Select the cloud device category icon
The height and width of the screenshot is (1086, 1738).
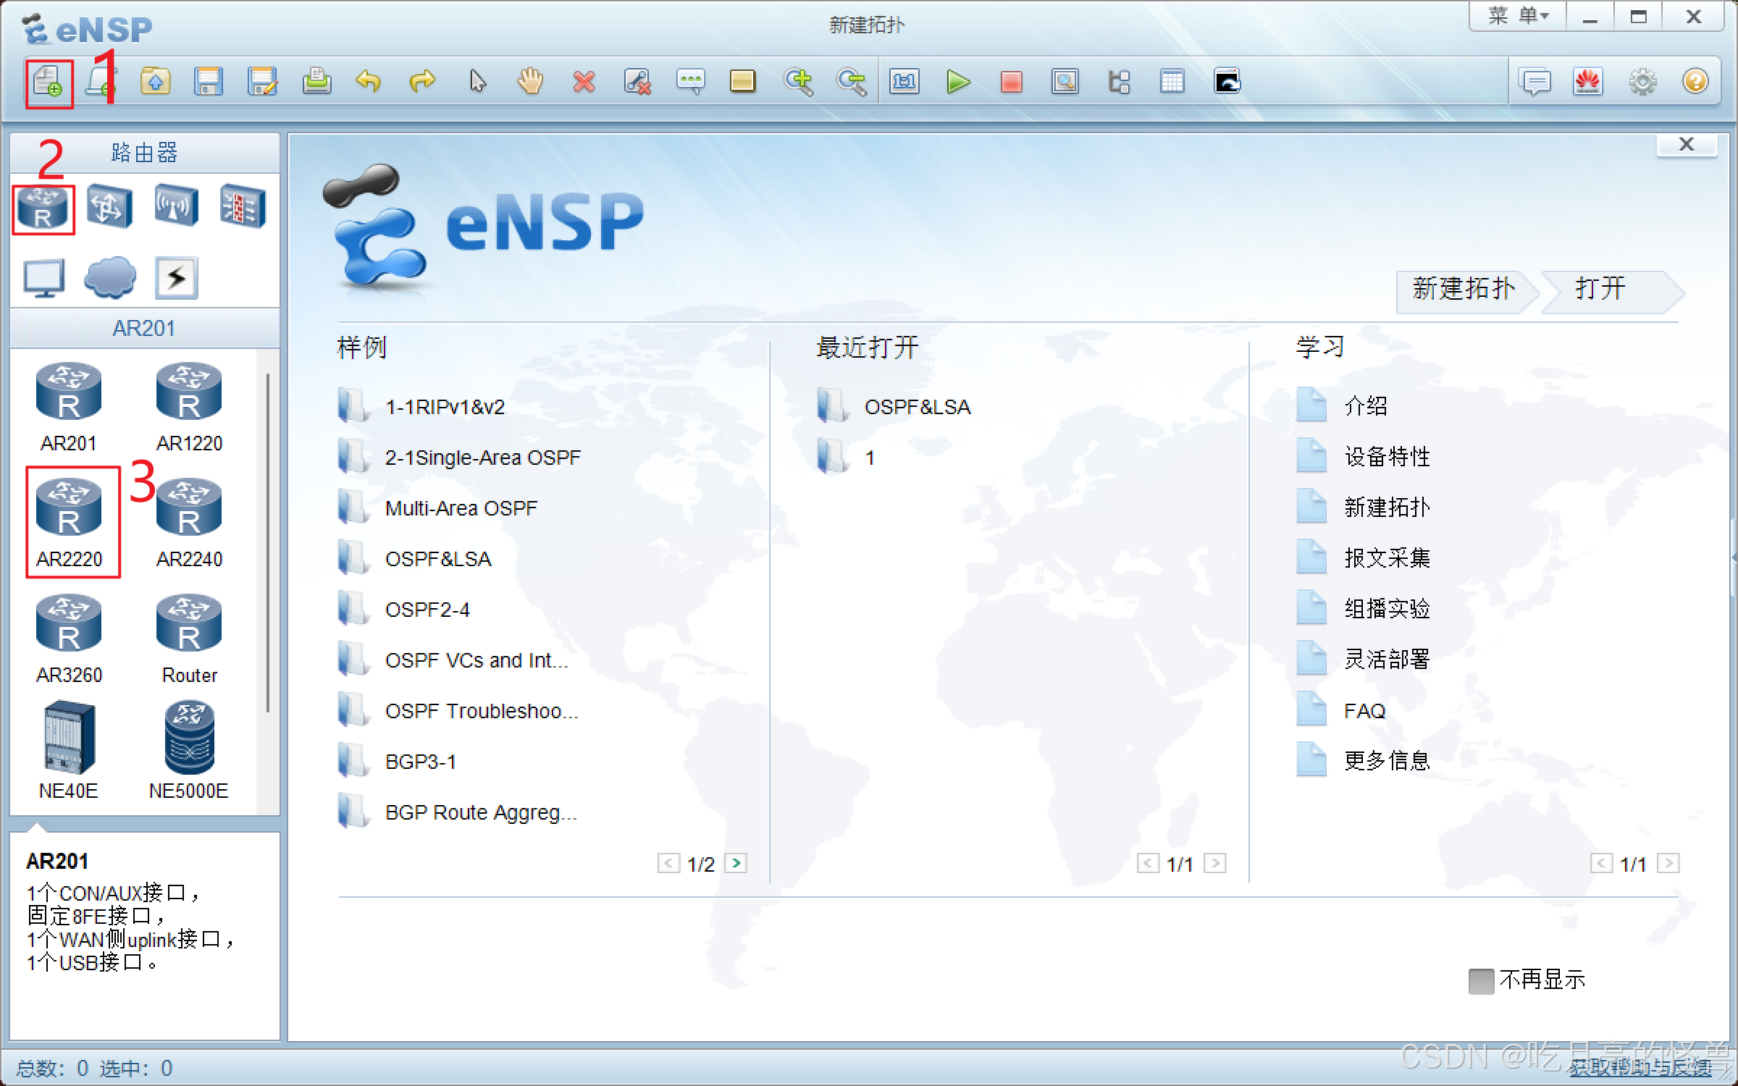tap(110, 277)
